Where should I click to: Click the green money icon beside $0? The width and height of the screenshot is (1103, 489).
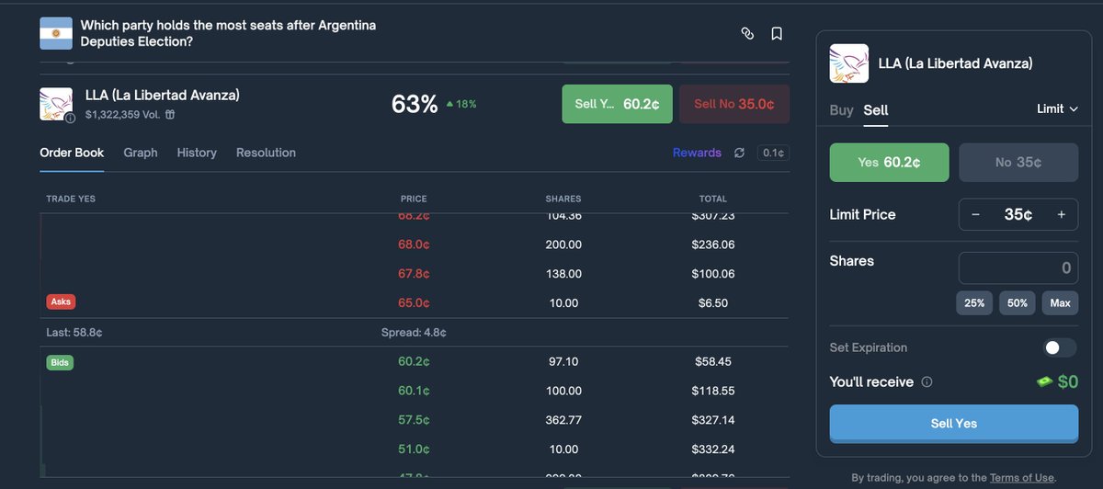[1044, 381]
